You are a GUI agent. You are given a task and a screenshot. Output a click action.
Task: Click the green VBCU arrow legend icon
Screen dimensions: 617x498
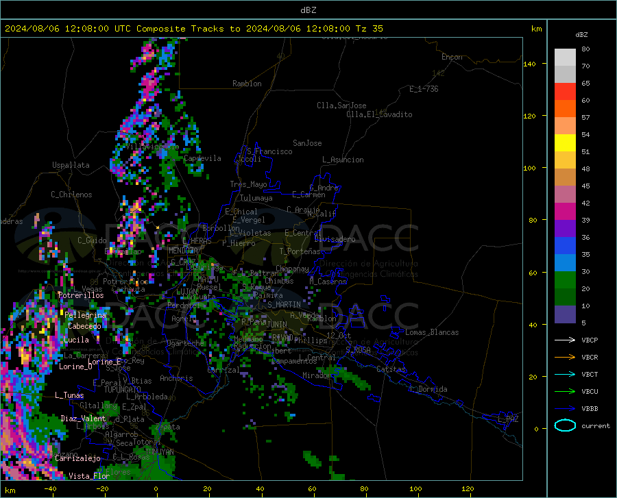[565, 392]
